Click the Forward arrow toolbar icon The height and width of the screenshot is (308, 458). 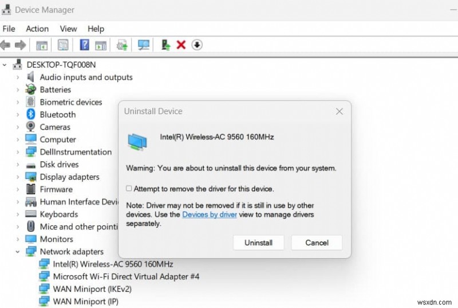pyautogui.click(x=21, y=45)
